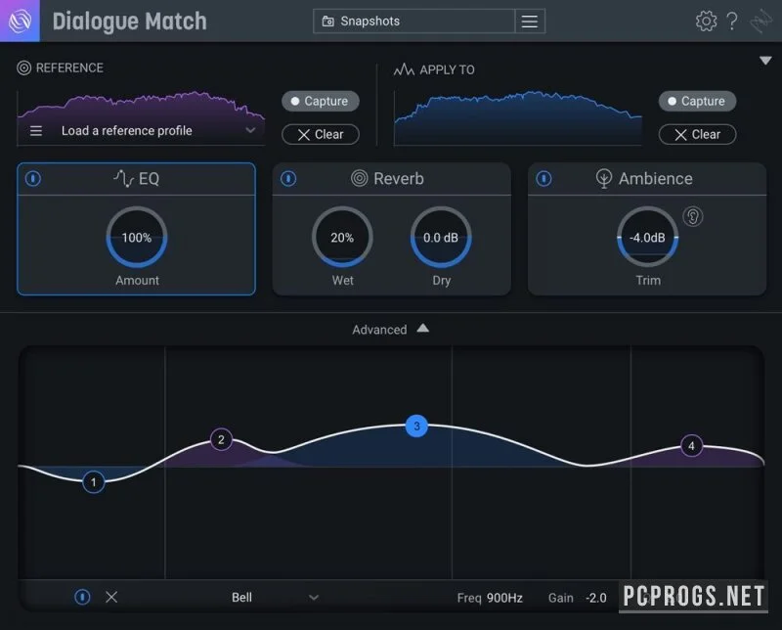
Task: Click the iZotope logo icon
Action: tap(20, 21)
